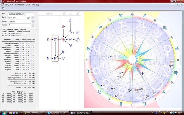The height and width of the screenshot is (115, 184).
Task: Open the date calendar dropdown
Action: (29, 18)
